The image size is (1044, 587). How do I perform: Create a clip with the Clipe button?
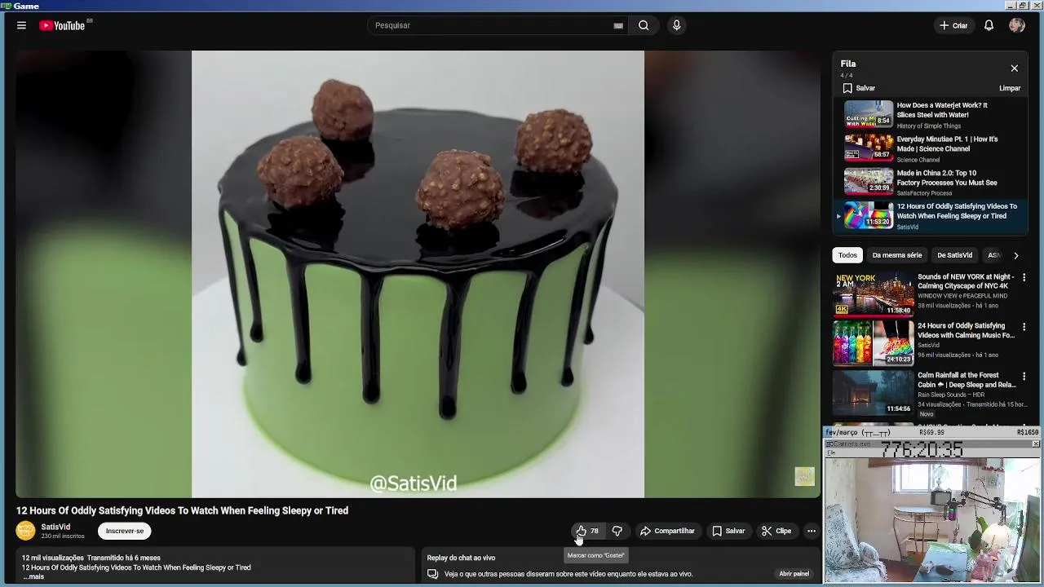coord(776,531)
